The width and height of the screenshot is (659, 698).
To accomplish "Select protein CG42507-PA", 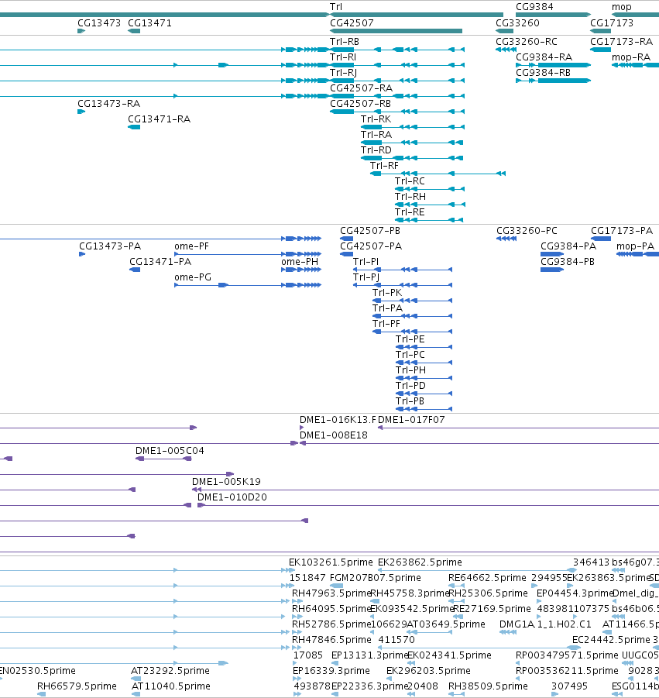I will [x=371, y=246].
